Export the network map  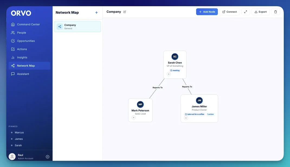tap(260, 12)
